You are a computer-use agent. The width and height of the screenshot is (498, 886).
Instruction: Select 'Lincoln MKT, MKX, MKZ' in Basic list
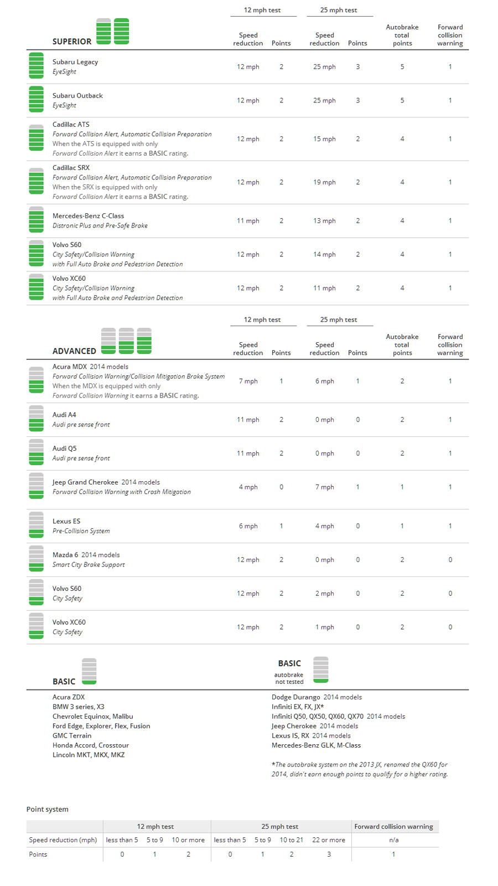pyautogui.click(x=89, y=755)
